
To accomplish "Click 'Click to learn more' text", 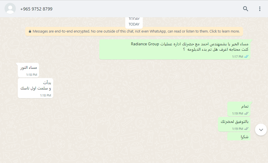I will coord(224,31).
